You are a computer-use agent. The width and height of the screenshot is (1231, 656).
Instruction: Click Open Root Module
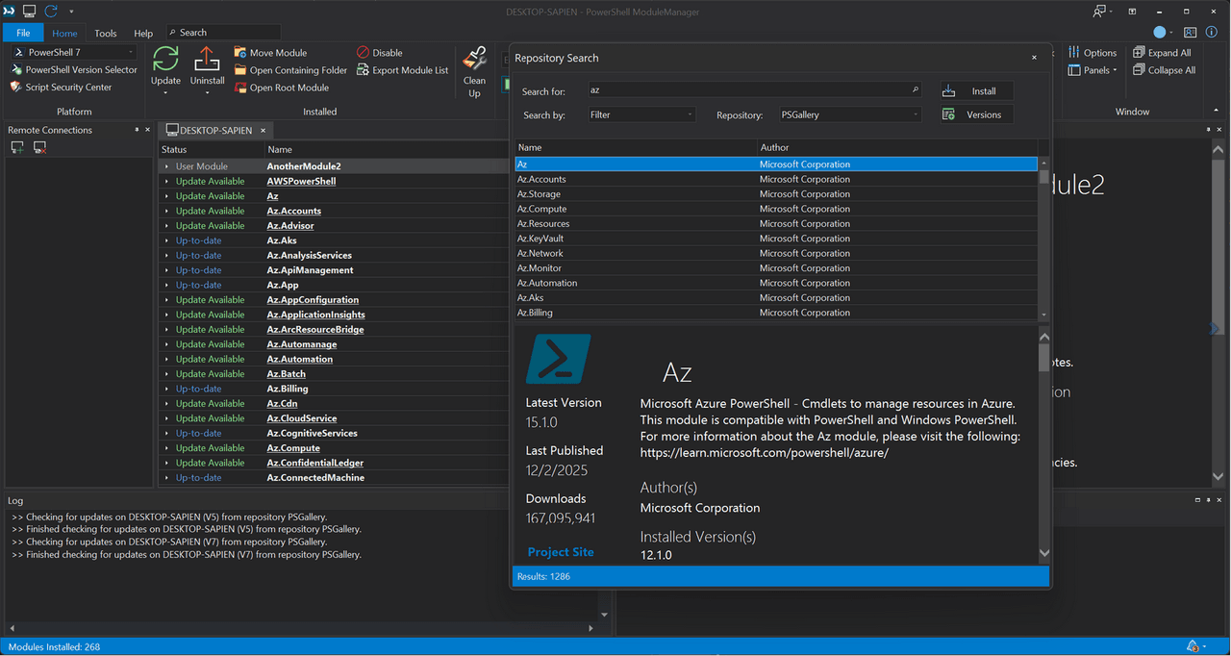point(282,88)
